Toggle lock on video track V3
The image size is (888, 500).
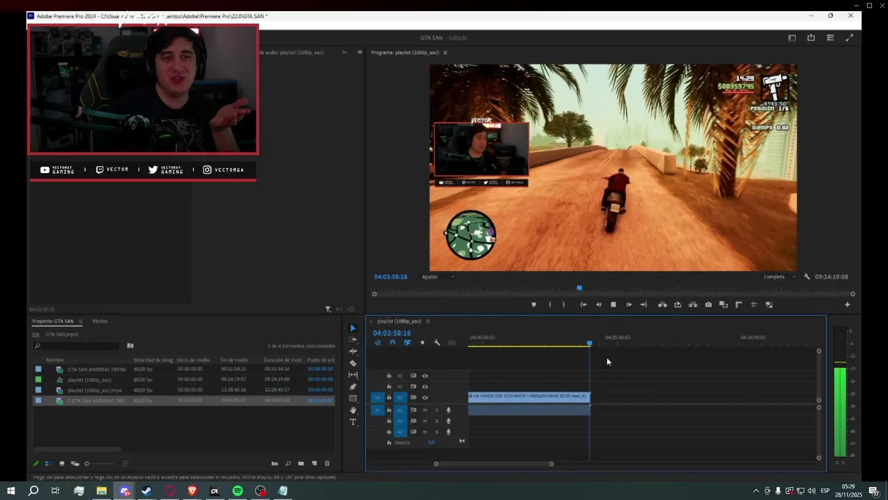[x=389, y=376]
